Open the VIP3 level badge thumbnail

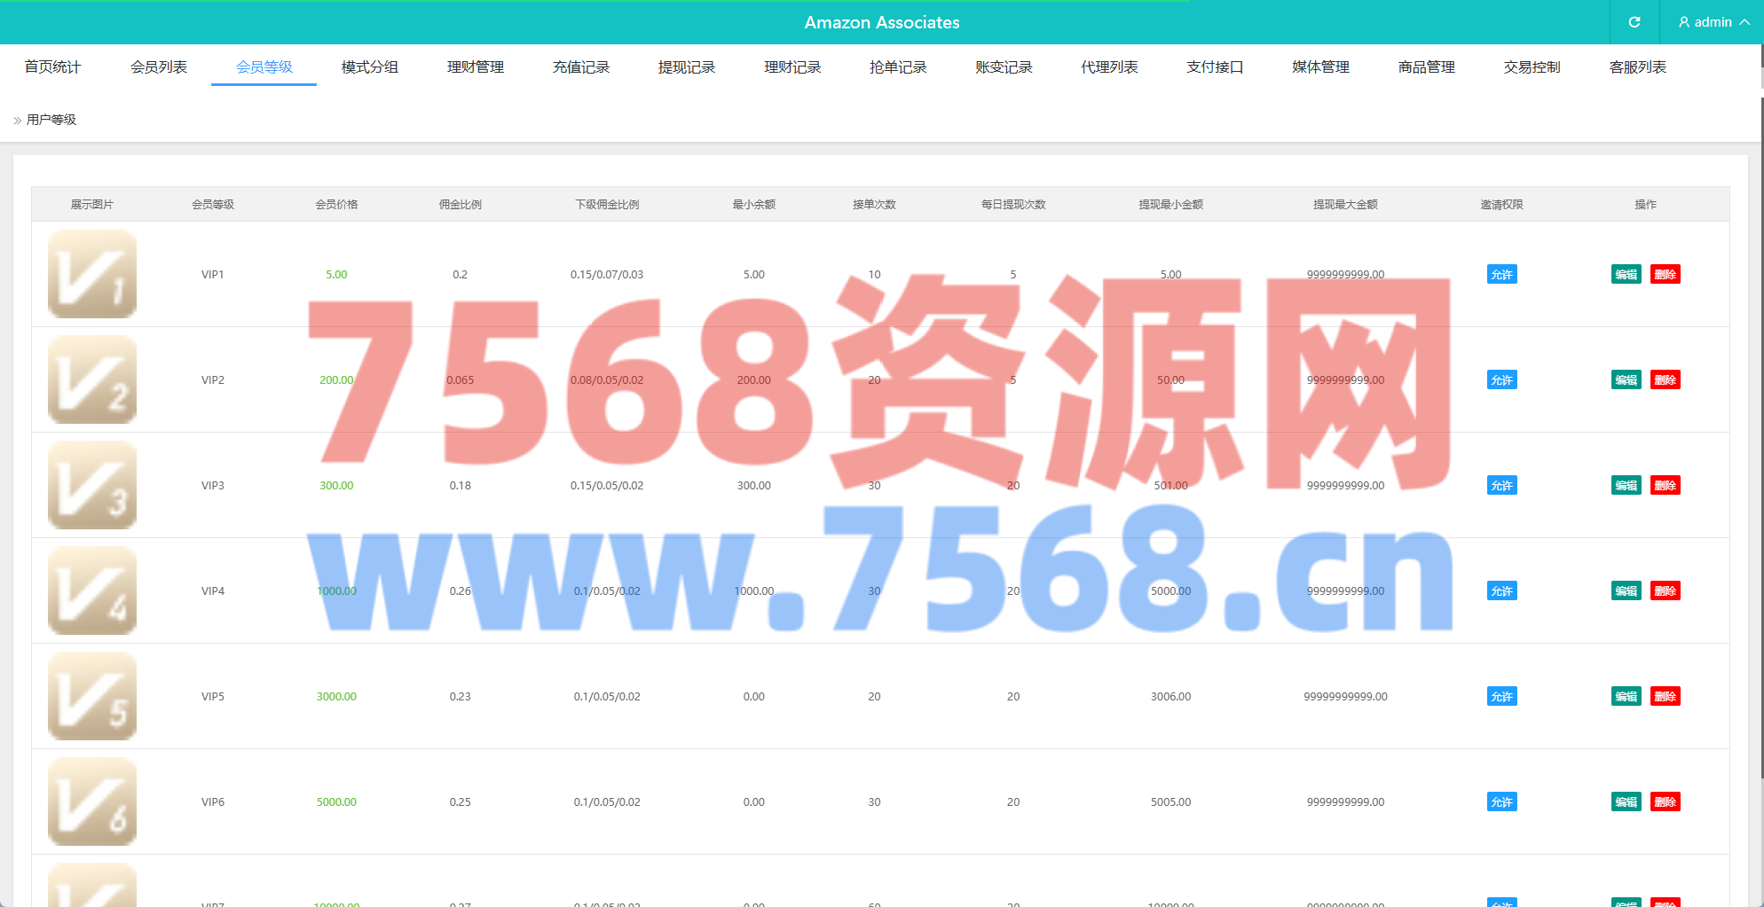tap(92, 485)
